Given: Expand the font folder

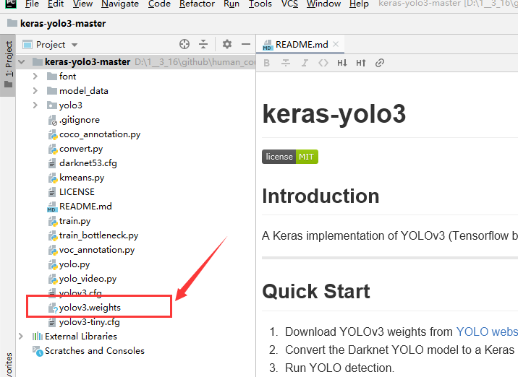Looking at the screenshot, I should [35, 76].
